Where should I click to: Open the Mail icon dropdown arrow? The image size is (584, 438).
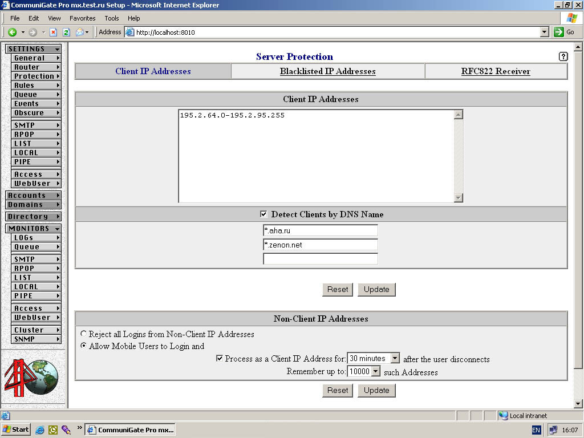87,33
